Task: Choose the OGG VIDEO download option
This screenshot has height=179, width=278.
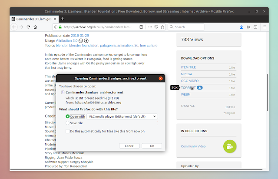Action: click(190, 81)
